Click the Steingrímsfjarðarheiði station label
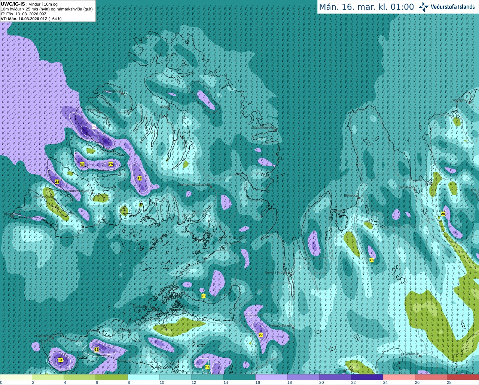The height and width of the screenshot is (385, 479). pos(194,185)
